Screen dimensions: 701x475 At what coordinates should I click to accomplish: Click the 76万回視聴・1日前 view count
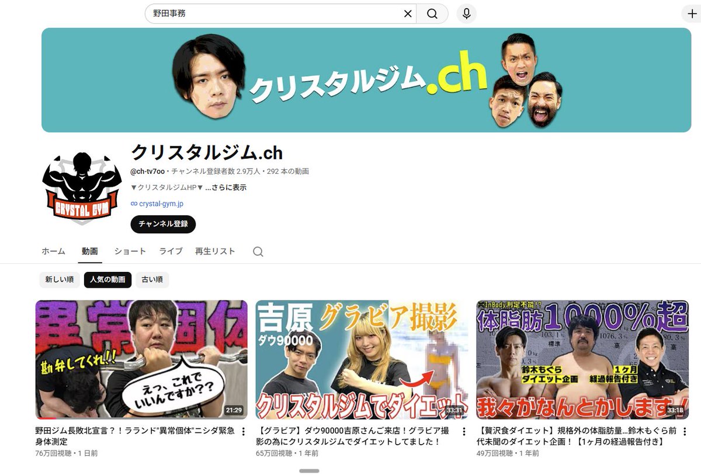(67, 453)
